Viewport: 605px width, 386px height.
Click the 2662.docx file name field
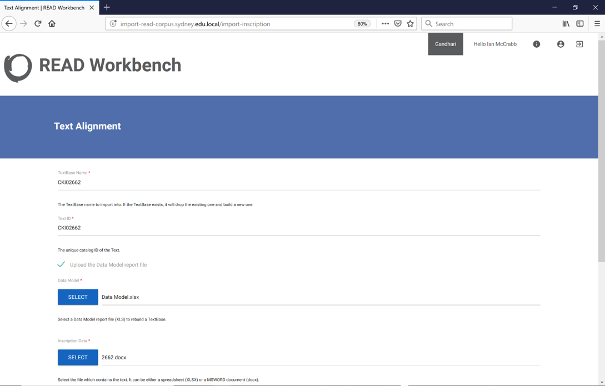321,358
